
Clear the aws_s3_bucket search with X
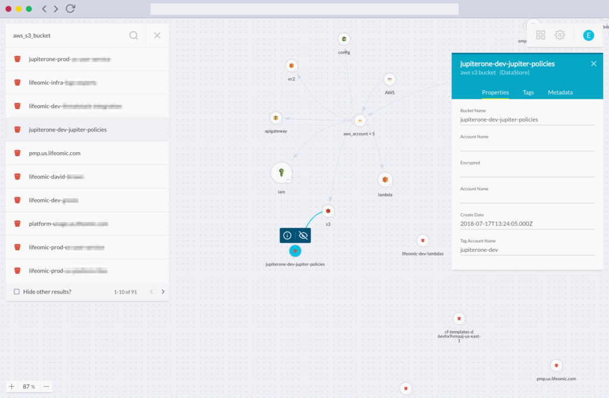click(x=157, y=35)
